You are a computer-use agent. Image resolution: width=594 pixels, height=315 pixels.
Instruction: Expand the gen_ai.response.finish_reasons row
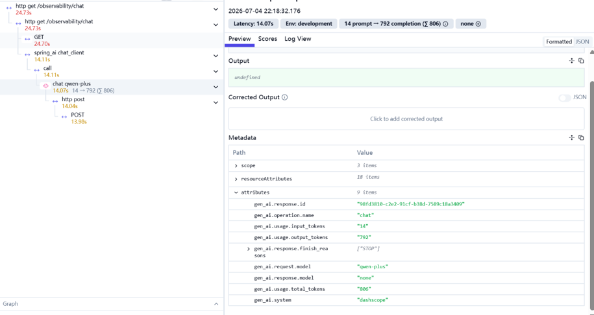(249, 249)
